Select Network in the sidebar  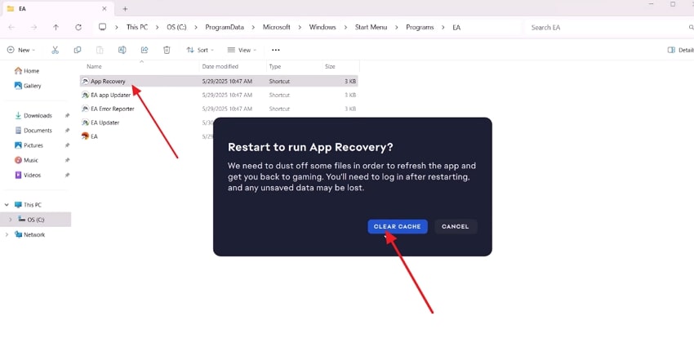coord(29,234)
